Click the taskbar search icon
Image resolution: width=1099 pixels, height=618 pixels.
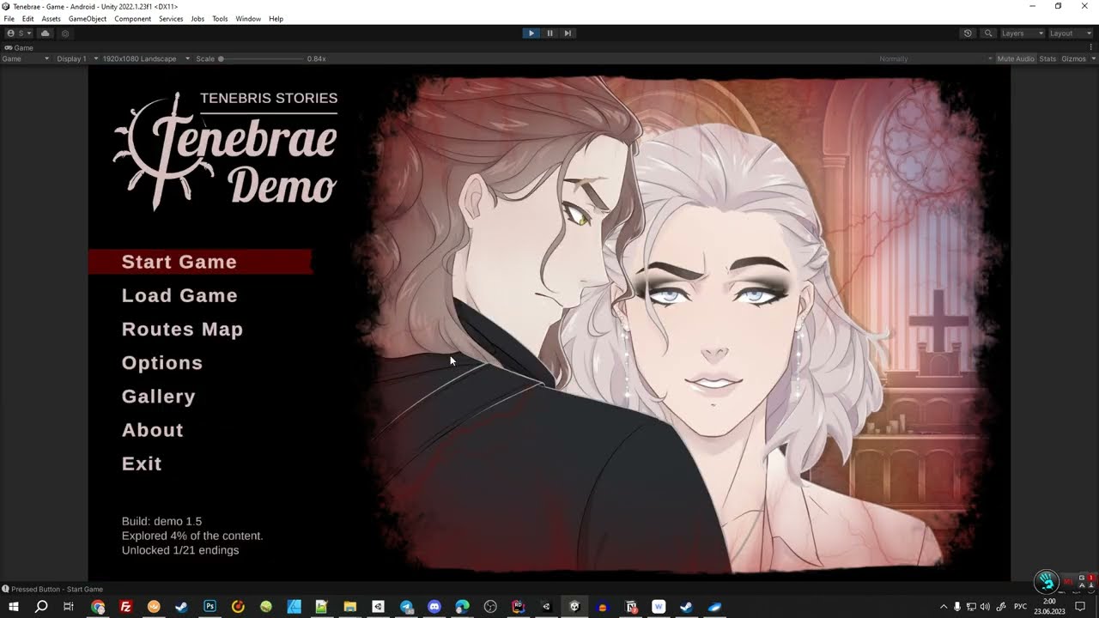coord(41,607)
